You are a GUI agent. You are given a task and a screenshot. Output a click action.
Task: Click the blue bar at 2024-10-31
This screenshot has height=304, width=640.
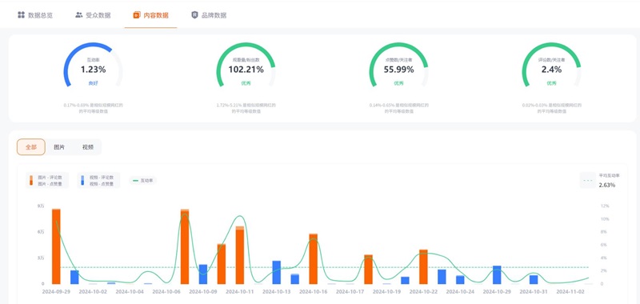click(534, 279)
